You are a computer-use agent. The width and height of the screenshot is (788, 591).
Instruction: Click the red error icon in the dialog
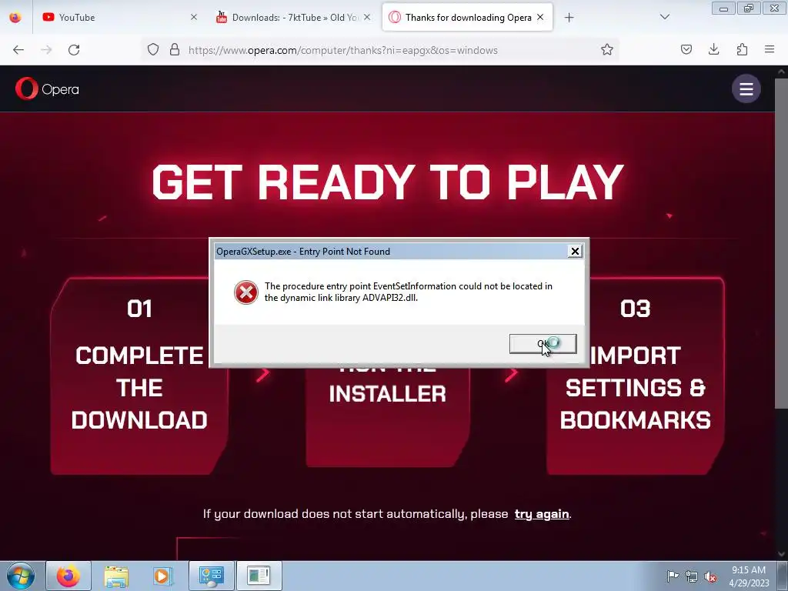coord(246,292)
